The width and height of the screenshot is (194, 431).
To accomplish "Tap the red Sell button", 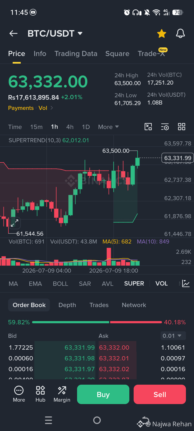I will pos(160,394).
